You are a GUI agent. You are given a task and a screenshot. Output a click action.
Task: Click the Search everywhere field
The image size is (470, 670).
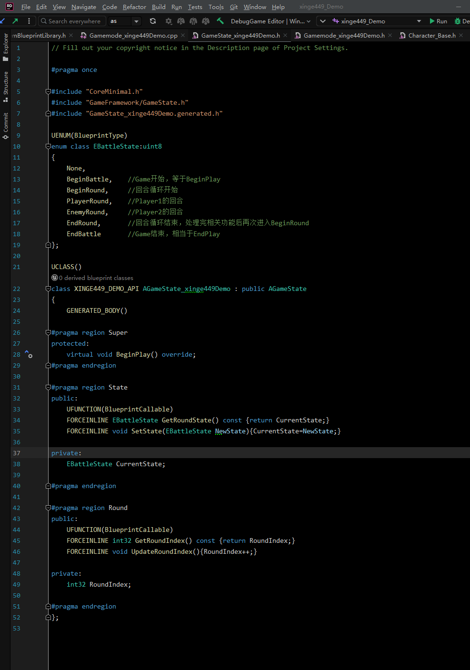[72, 21]
